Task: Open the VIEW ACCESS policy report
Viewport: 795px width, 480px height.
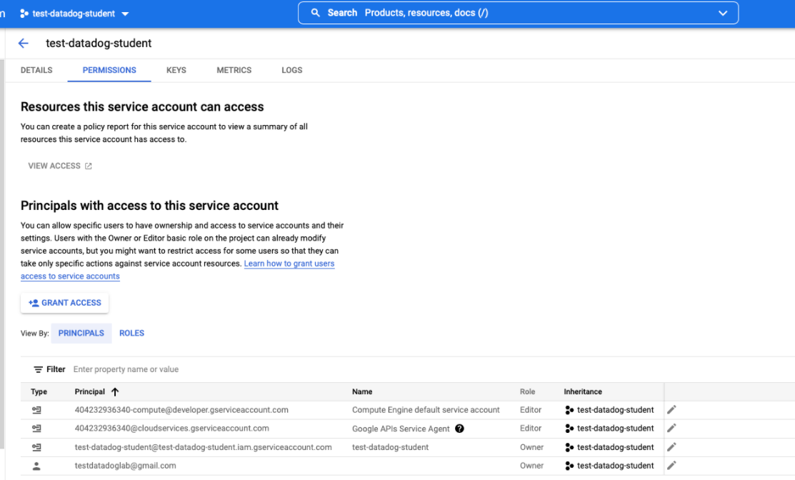Action: (59, 165)
